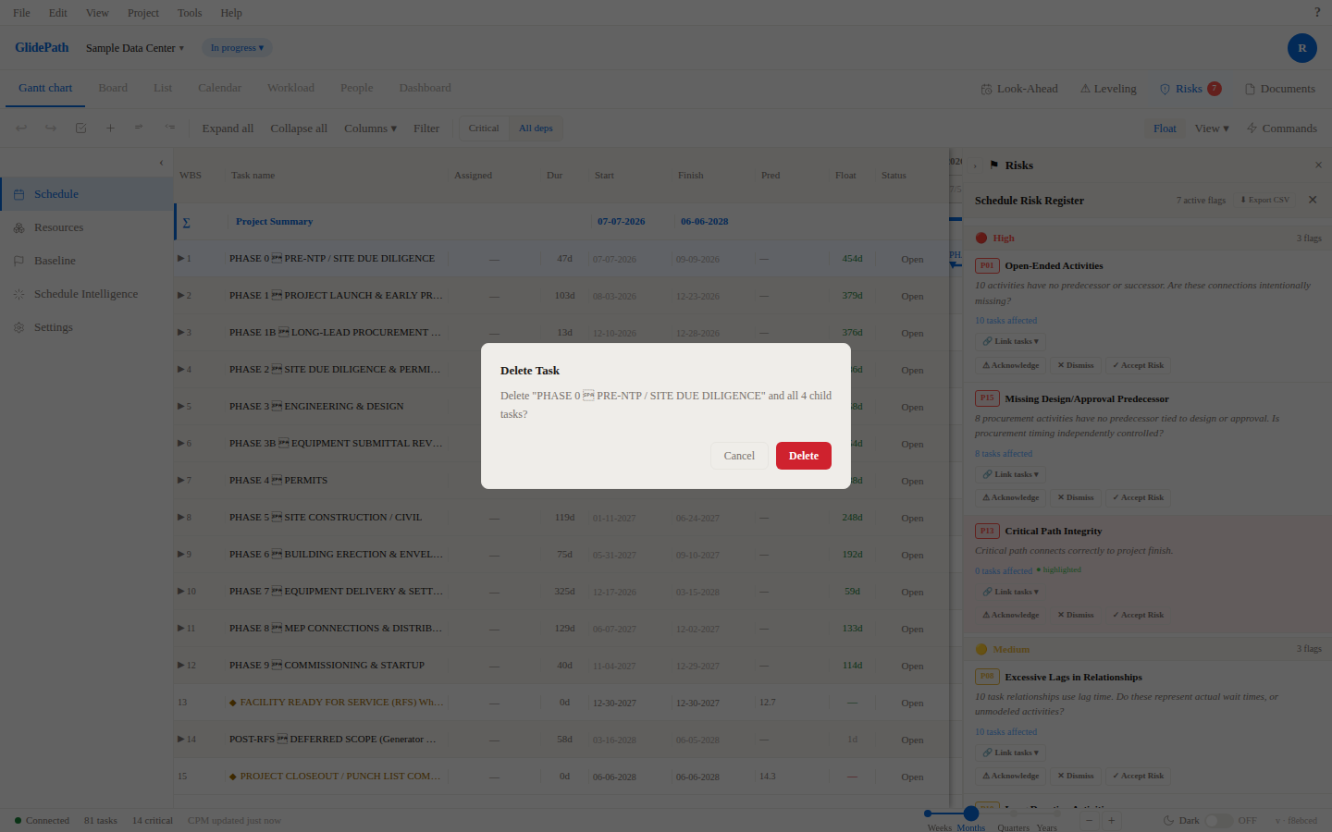The image size is (1332, 832).
Task: Toggle the Dark mode switch
Action: [x=1218, y=821]
